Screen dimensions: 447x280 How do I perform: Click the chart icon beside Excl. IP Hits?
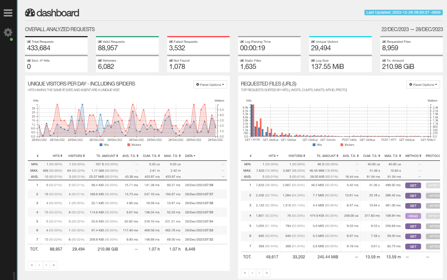coord(29,60)
